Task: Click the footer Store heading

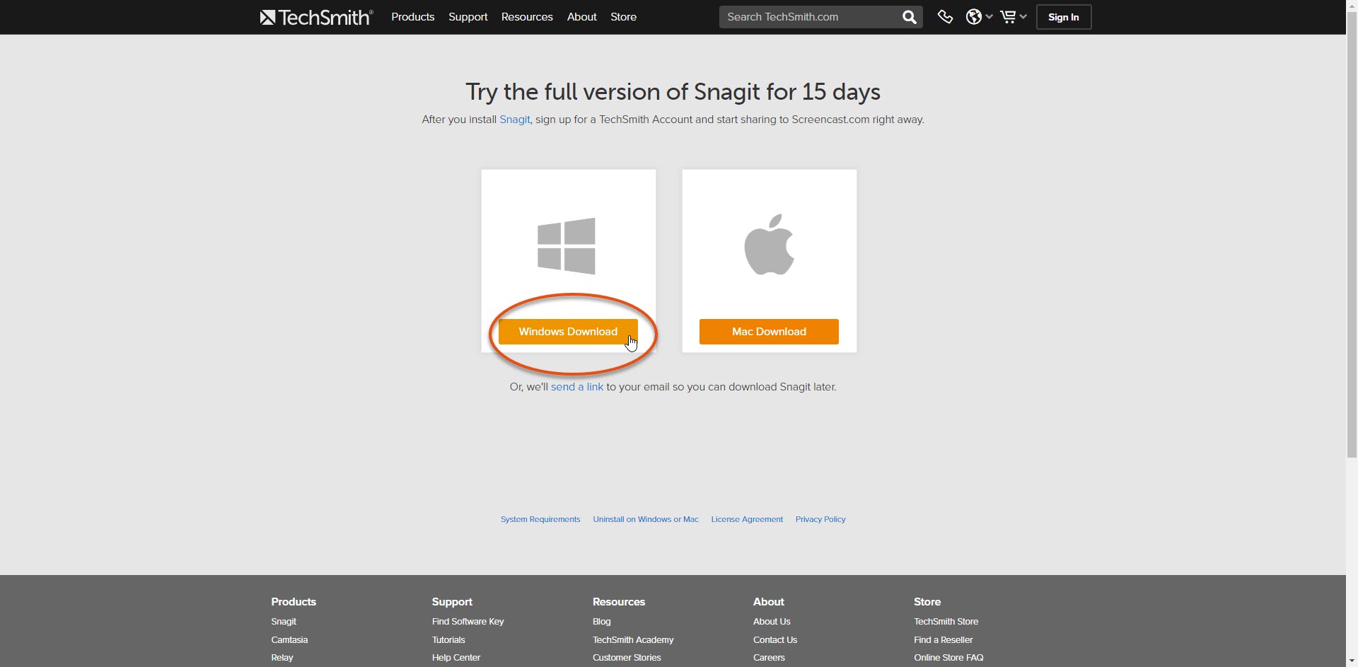Action: (x=927, y=602)
